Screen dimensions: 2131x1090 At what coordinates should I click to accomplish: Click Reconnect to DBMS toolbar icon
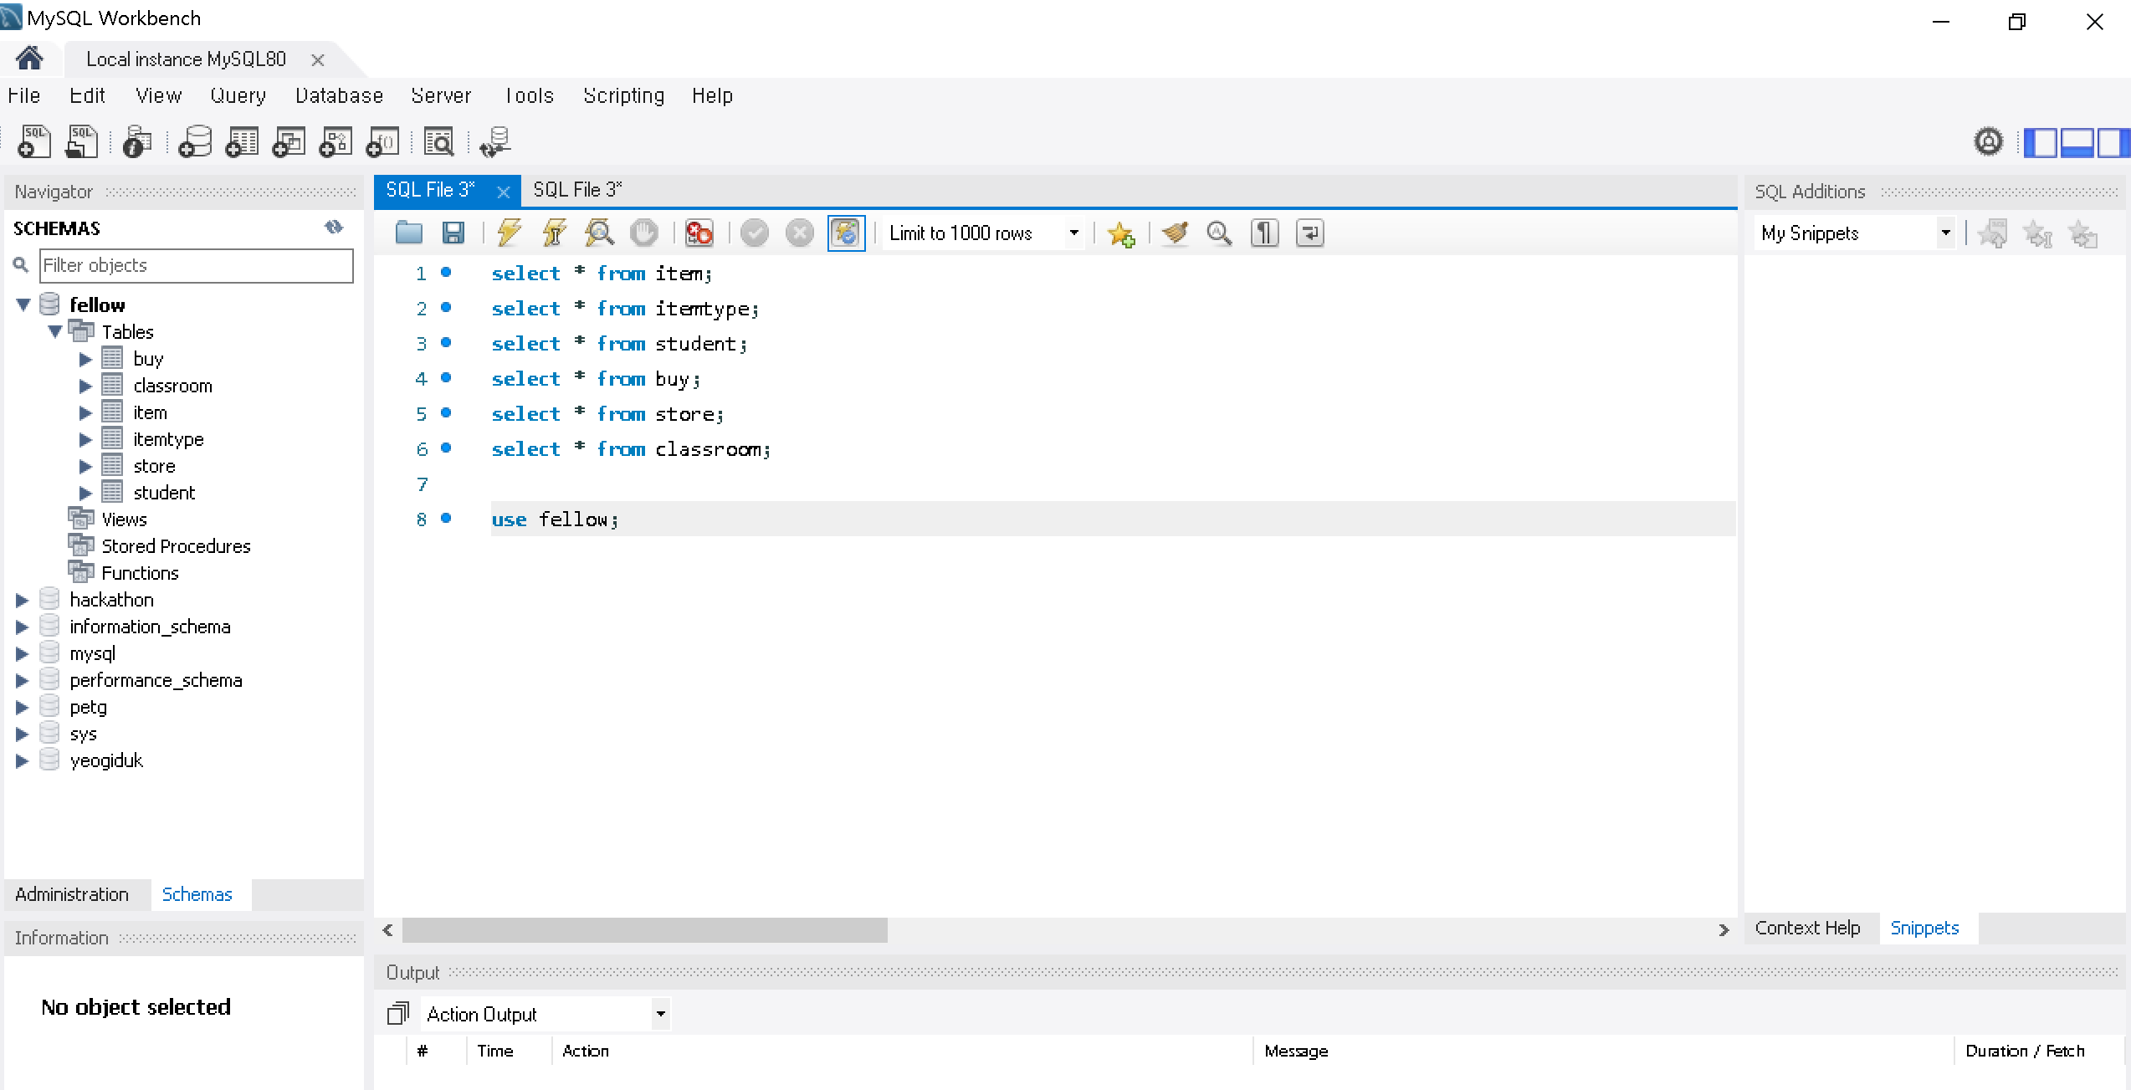[495, 142]
